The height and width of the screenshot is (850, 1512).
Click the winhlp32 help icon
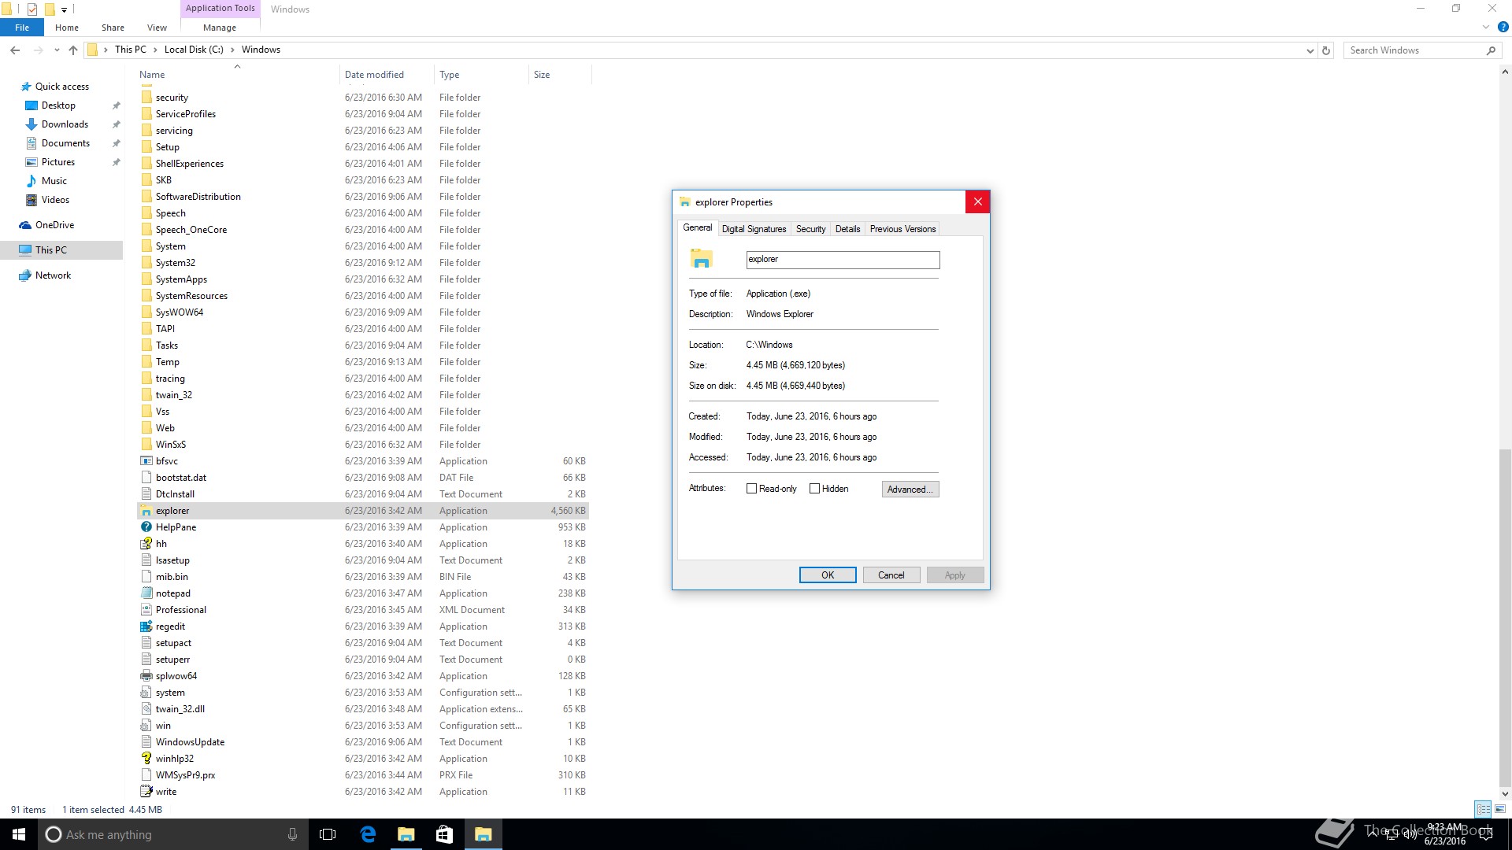click(146, 759)
